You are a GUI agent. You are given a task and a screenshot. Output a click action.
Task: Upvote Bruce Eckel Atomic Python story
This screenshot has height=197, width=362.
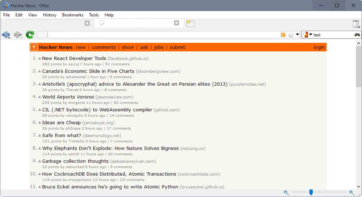(x=39, y=187)
